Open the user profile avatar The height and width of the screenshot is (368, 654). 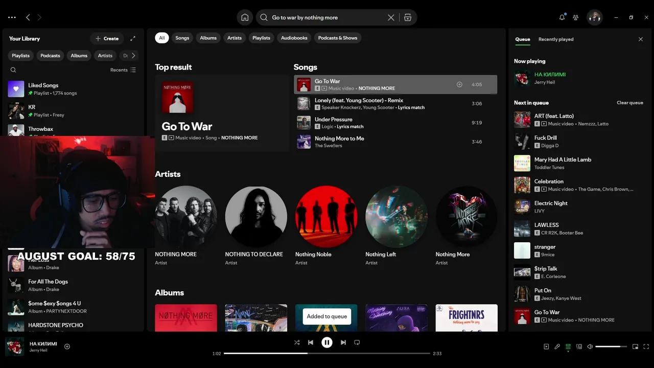594,17
